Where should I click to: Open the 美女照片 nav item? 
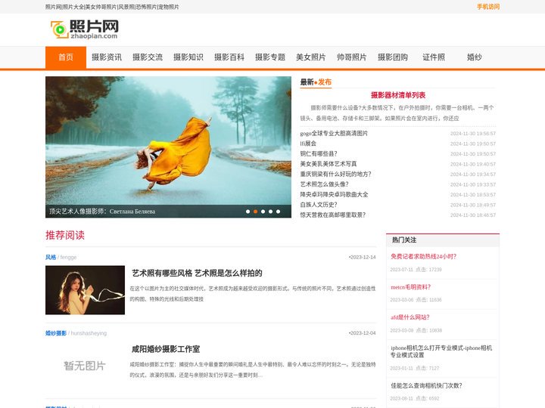311,57
